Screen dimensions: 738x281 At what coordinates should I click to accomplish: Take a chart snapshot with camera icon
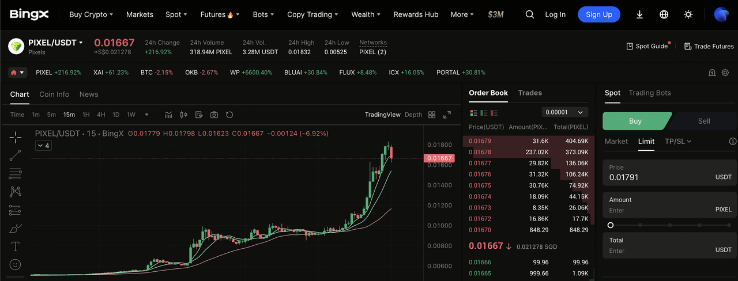pos(214,115)
